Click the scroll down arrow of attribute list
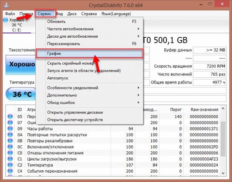 tap(223, 173)
